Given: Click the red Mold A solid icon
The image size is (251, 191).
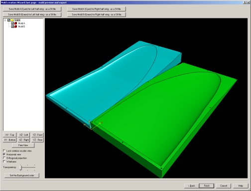Looking at the screenshot, I should [16, 23].
